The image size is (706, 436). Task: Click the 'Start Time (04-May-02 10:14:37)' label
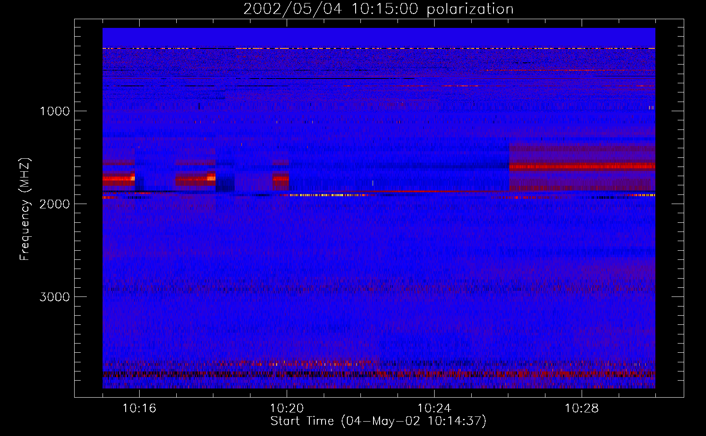pos(378,421)
